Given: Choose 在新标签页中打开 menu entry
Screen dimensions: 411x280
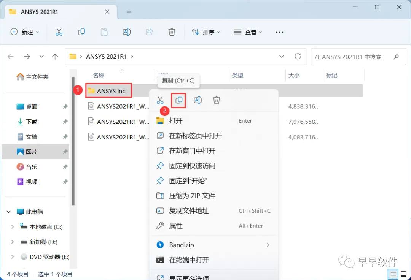Looking at the screenshot, I should point(213,136).
